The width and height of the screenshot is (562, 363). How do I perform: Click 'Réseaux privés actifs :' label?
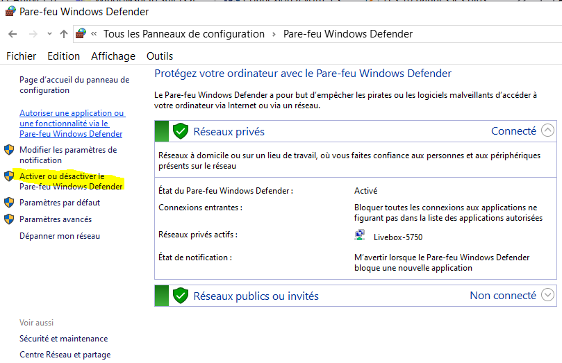198,235
